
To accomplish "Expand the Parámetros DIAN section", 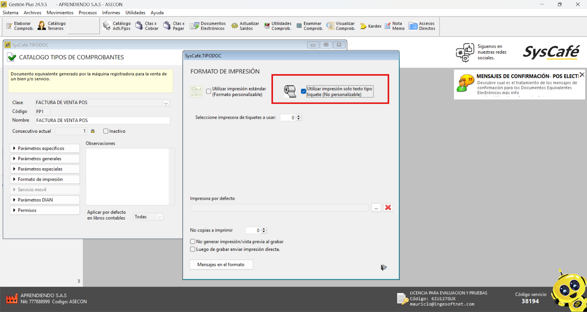I will point(45,200).
